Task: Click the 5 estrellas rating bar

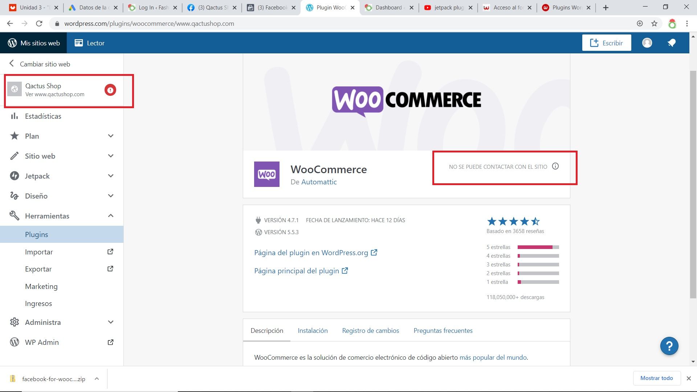Action: click(538, 247)
